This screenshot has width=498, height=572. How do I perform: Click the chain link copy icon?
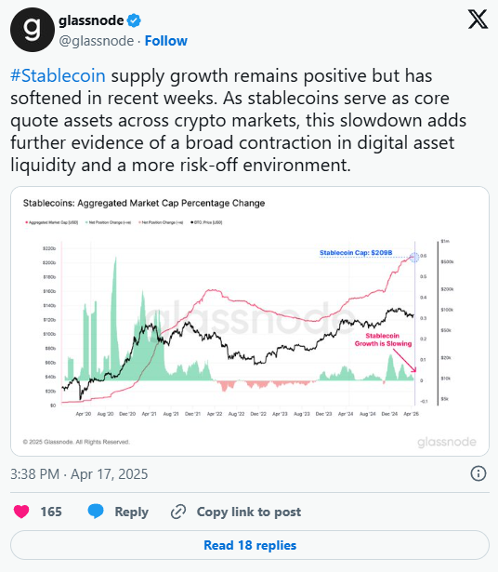coord(178,512)
